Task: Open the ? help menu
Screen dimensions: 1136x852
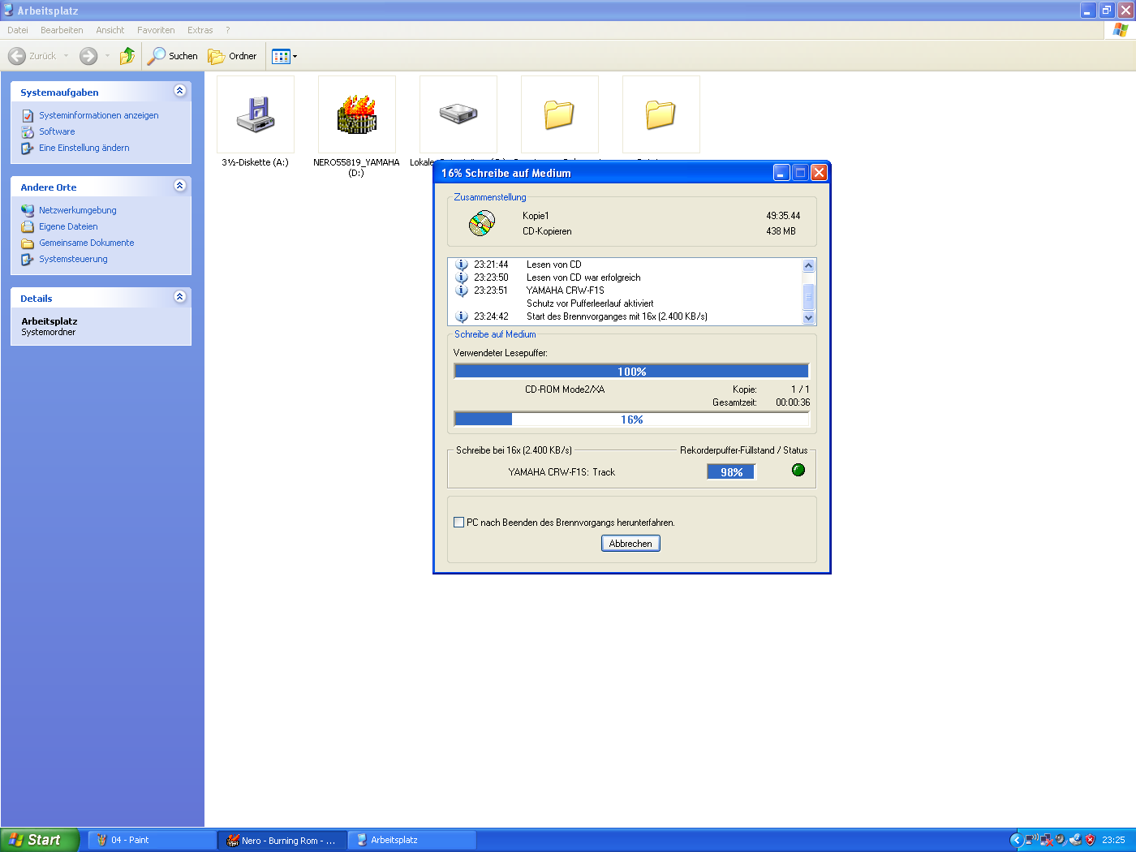Action: [x=228, y=30]
